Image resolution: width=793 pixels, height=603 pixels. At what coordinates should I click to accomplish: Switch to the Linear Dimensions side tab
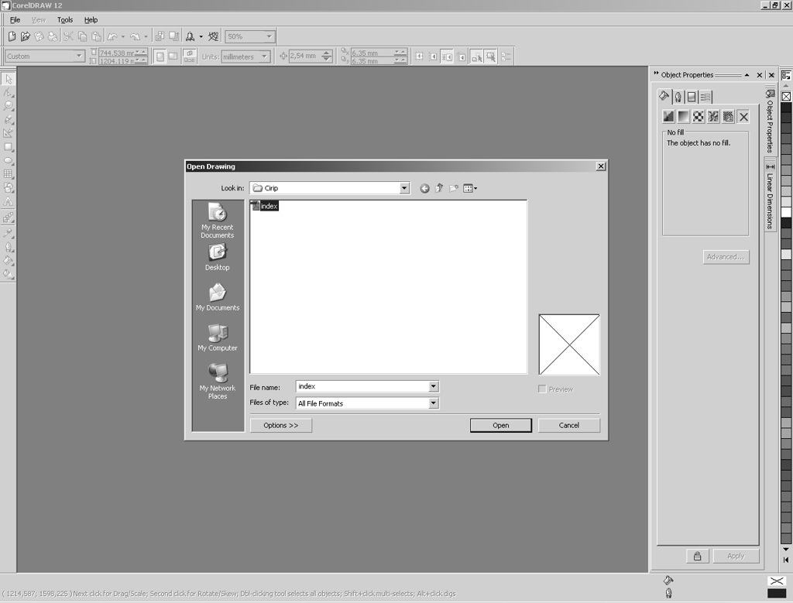coord(771,196)
